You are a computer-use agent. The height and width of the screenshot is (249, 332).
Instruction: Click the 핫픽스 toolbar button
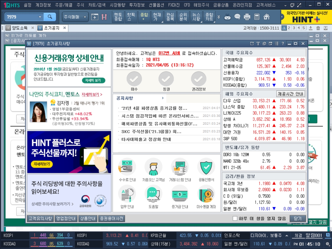tap(131, 17)
